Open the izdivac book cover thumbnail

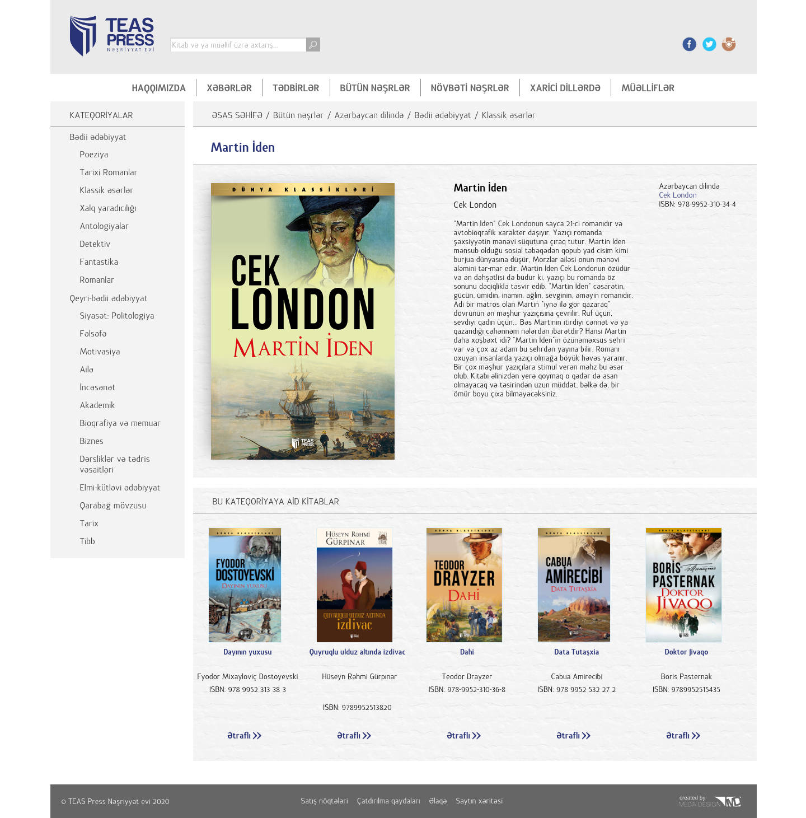pos(354,585)
